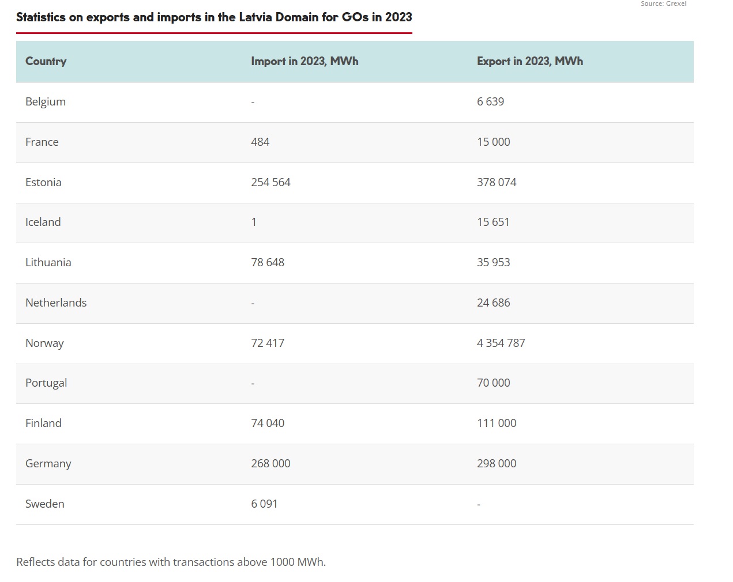Click the footnote about transactions above 1000 MWh
Screen dimensions: 733x582
pos(171,562)
